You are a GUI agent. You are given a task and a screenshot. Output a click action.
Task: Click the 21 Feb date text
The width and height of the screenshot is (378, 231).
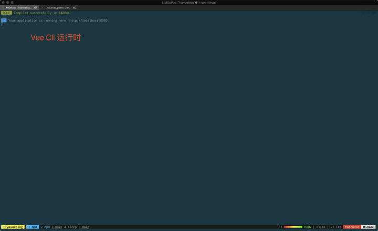tap(336, 227)
